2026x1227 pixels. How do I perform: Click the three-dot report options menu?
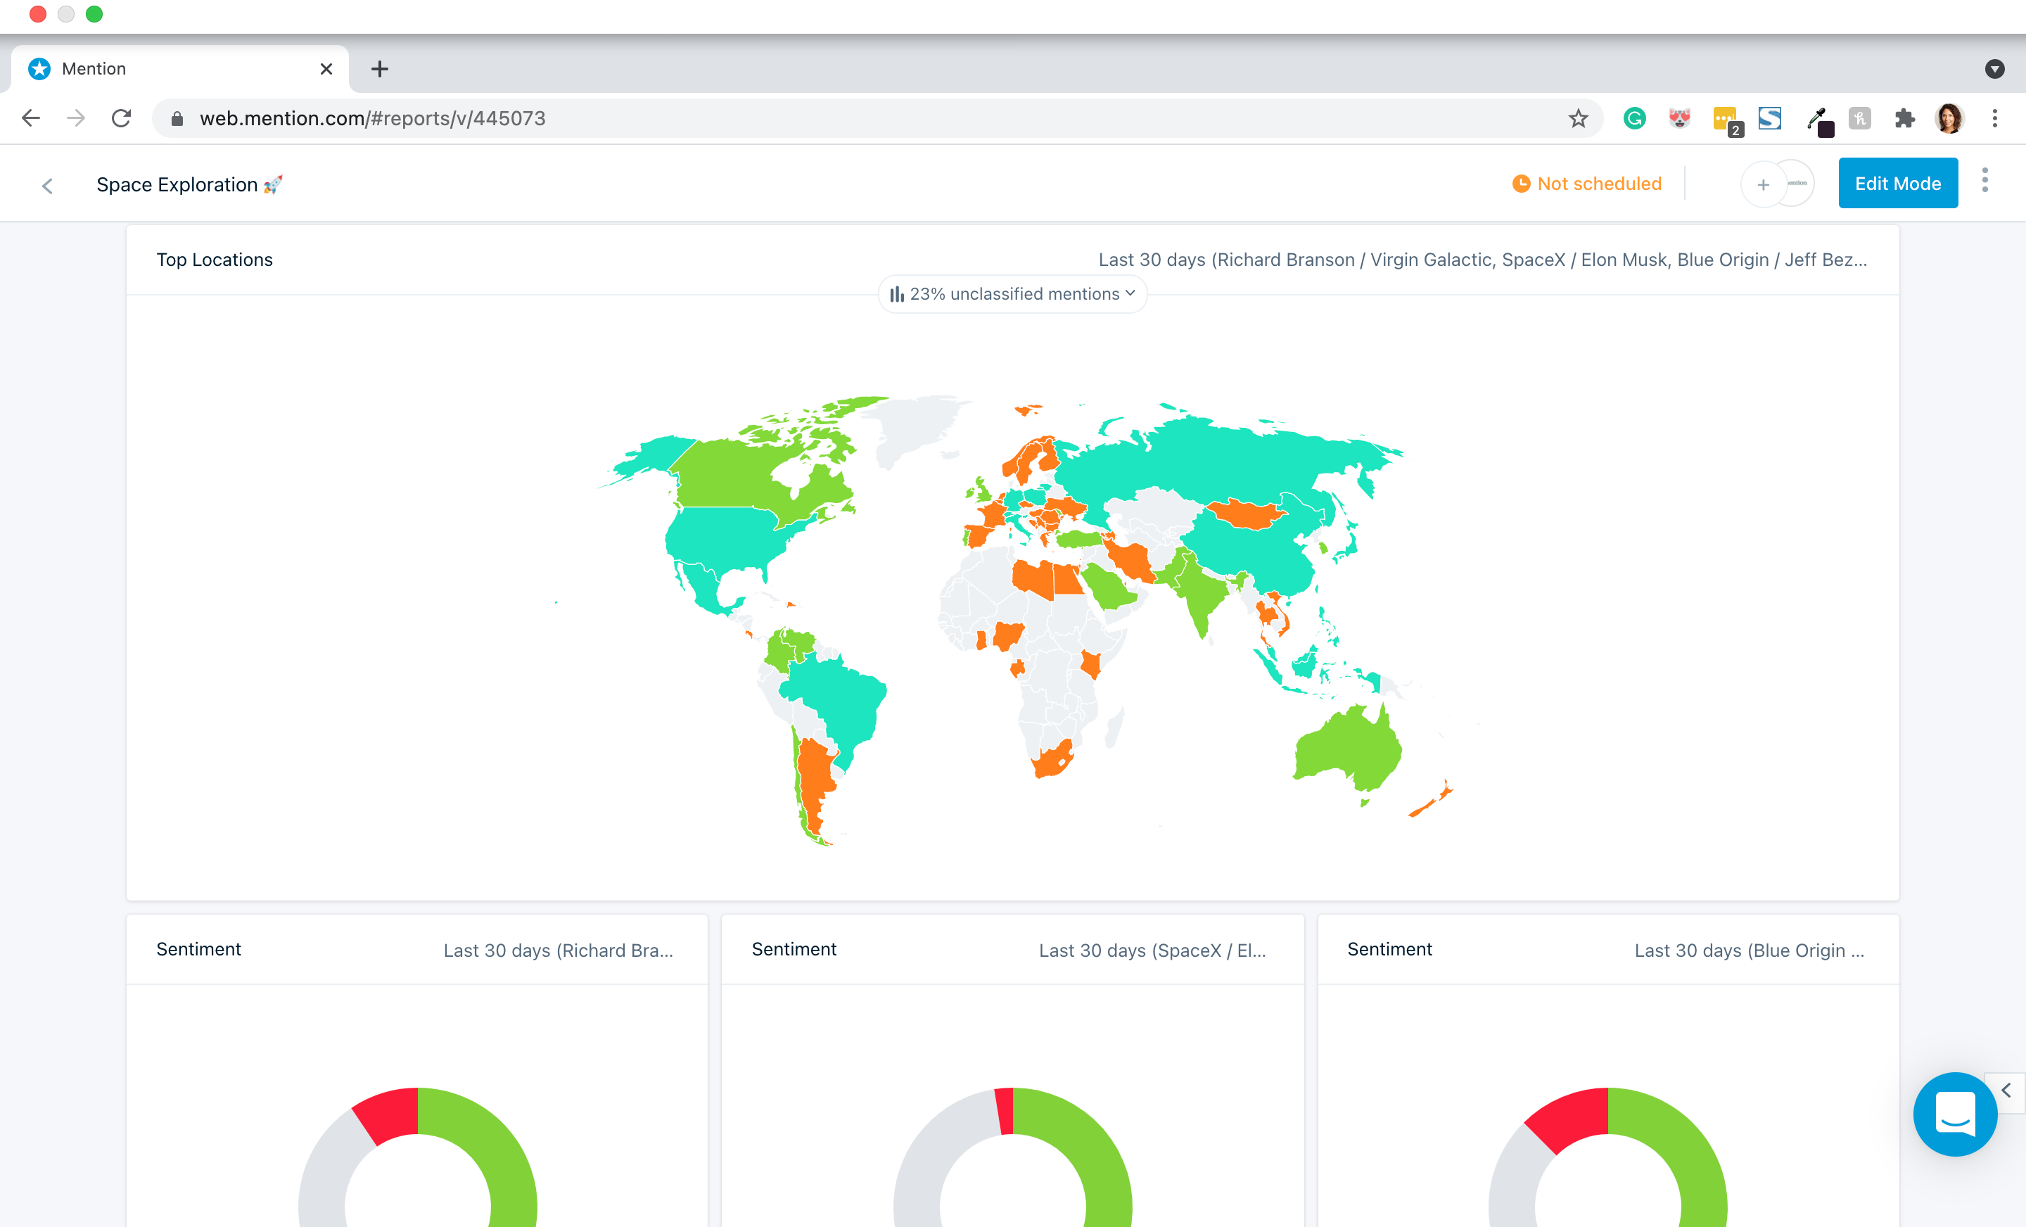[1984, 181]
